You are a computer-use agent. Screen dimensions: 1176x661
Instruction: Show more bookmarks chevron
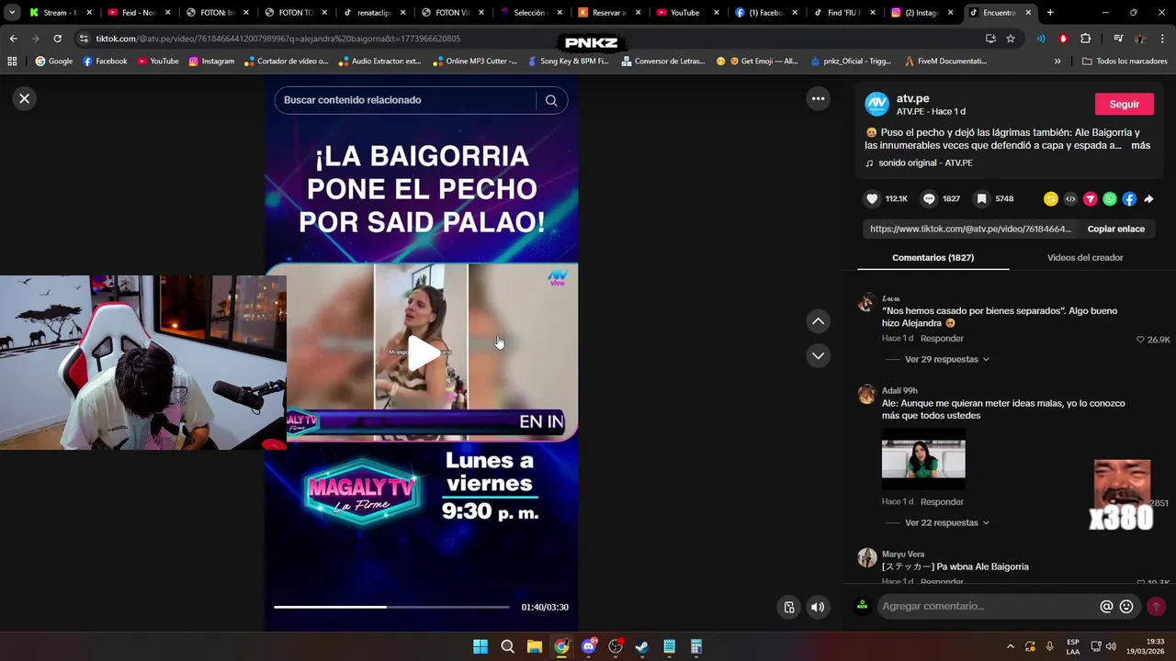(1057, 62)
